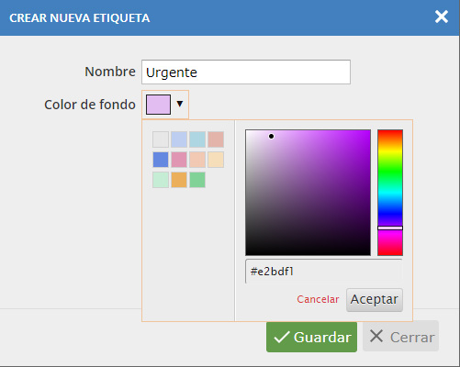Click the current lilac color preview box
The width and height of the screenshot is (460, 367).
coord(158,105)
